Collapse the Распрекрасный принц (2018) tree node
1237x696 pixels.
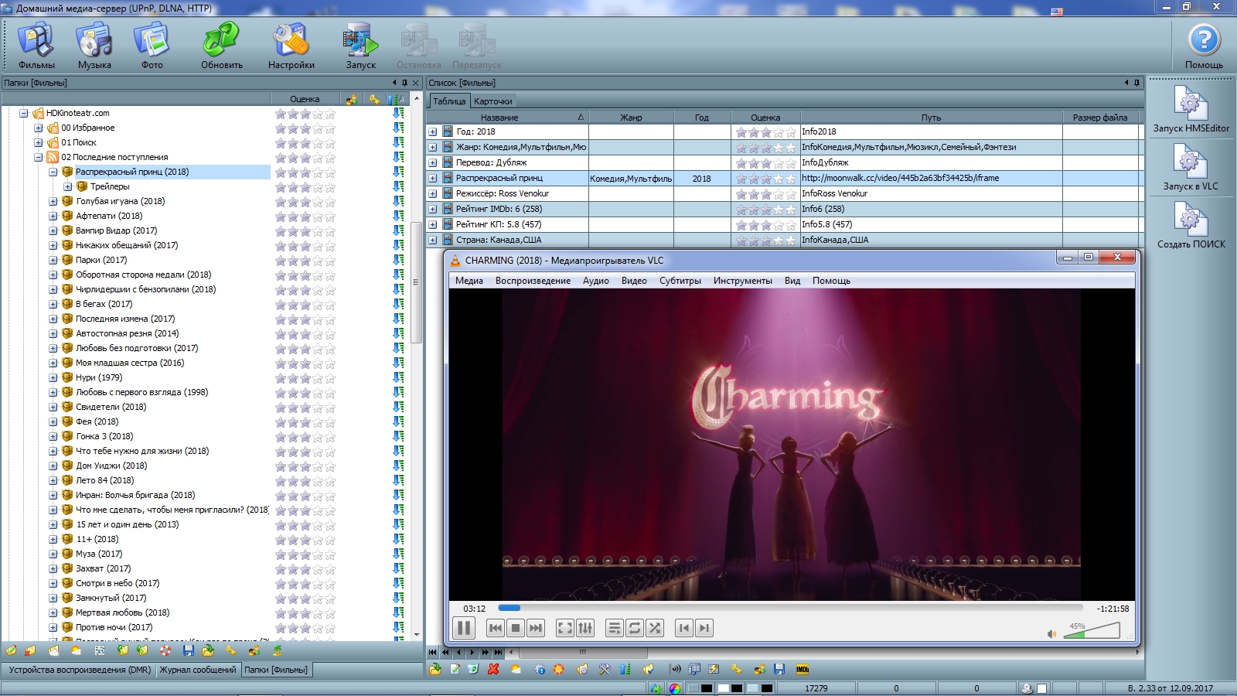pyautogui.click(x=53, y=172)
